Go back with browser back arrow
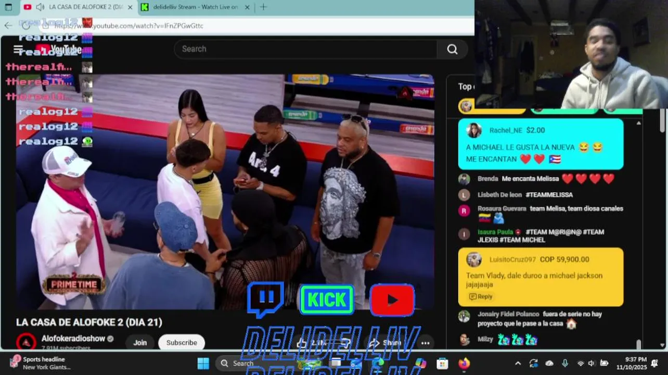668x375 pixels. [x=8, y=26]
